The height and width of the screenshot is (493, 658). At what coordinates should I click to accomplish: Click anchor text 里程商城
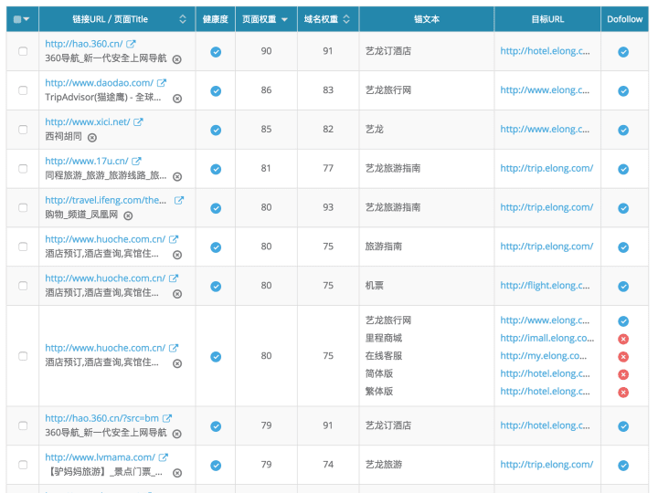point(384,338)
